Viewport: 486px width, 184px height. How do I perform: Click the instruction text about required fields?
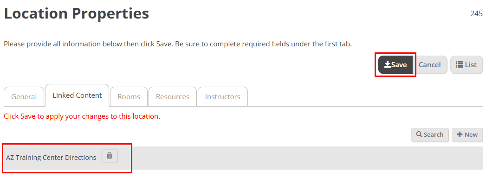(x=178, y=44)
